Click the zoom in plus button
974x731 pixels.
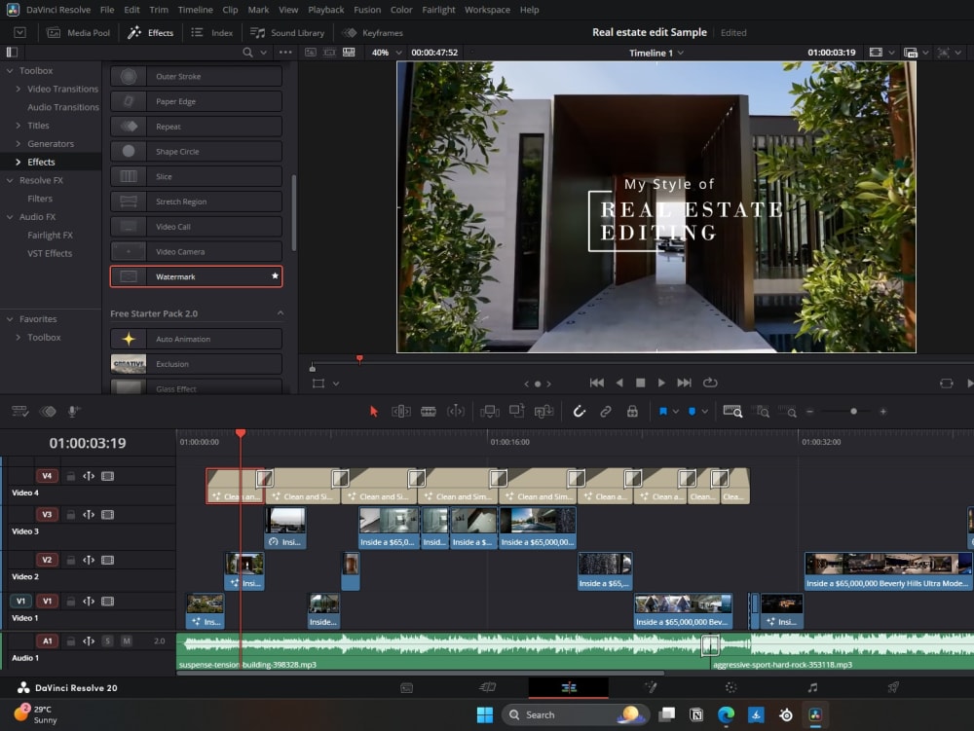coord(882,412)
